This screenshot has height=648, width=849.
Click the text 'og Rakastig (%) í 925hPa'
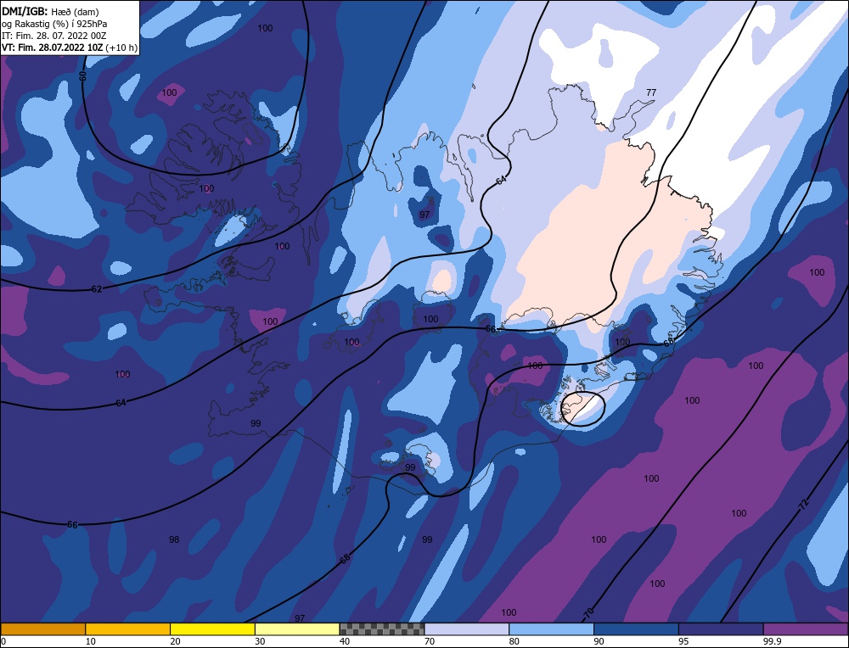click(x=54, y=24)
